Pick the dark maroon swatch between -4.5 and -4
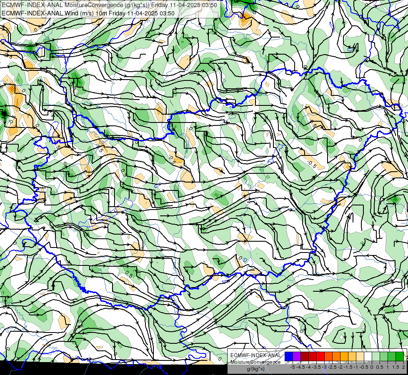408x375 pixels. [305, 356]
